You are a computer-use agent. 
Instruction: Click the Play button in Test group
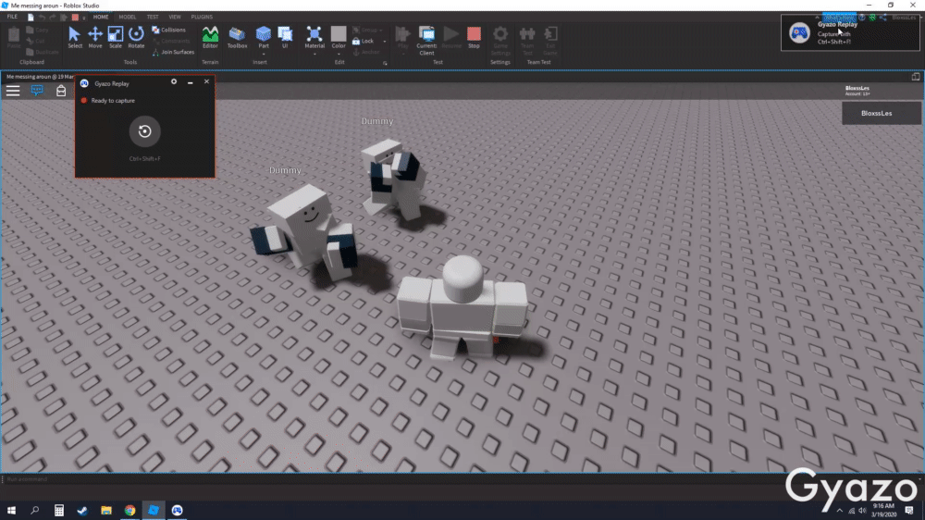(403, 35)
